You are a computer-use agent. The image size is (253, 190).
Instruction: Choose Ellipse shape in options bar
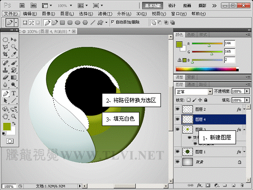click(78, 22)
